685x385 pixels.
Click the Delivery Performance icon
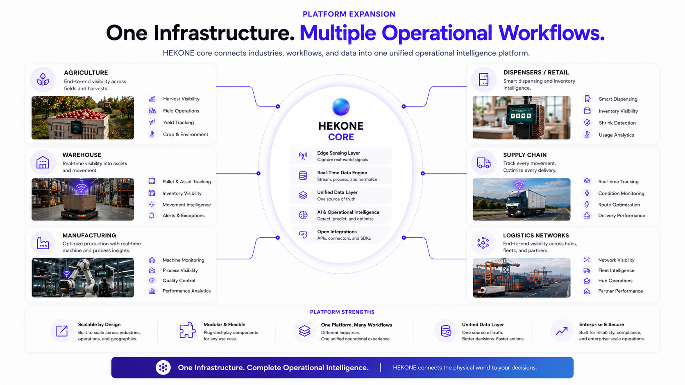pos(587,216)
